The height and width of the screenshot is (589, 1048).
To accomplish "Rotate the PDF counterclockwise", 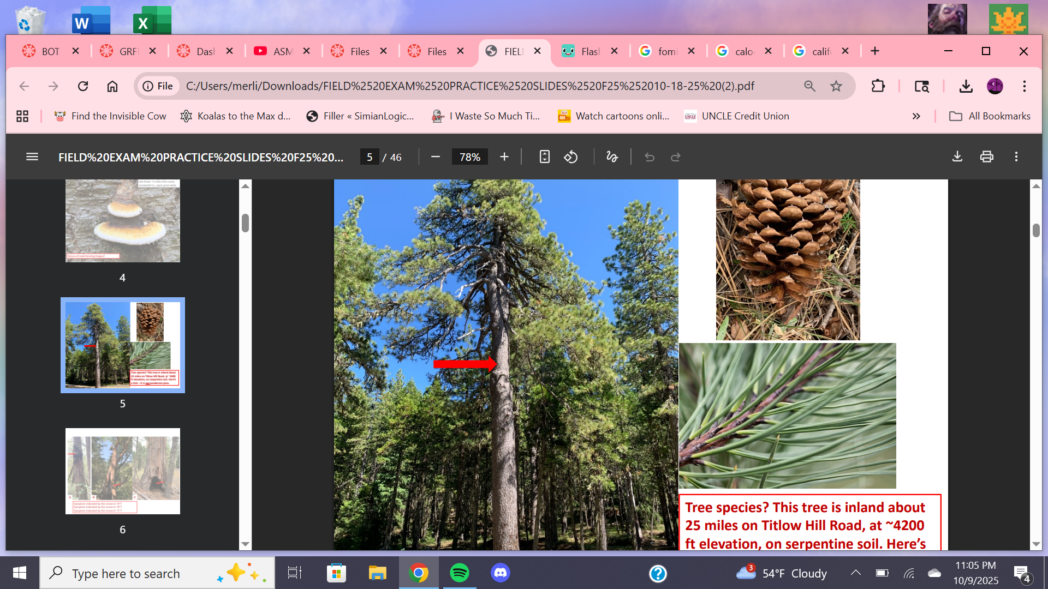I will click(x=571, y=157).
